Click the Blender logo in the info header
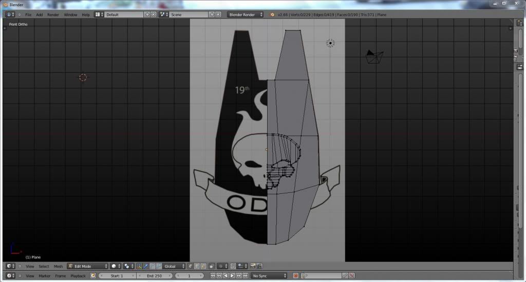The width and height of the screenshot is (526, 282). point(272,15)
